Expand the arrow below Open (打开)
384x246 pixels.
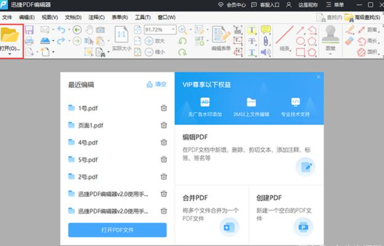[10, 54]
